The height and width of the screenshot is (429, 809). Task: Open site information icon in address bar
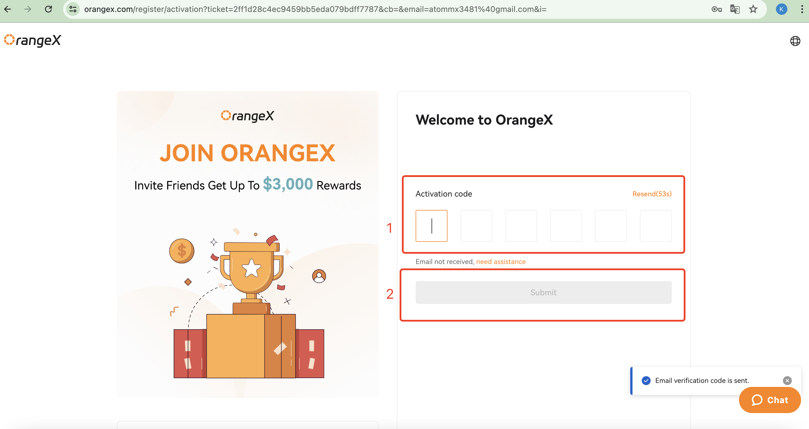(x=73, y=9)
